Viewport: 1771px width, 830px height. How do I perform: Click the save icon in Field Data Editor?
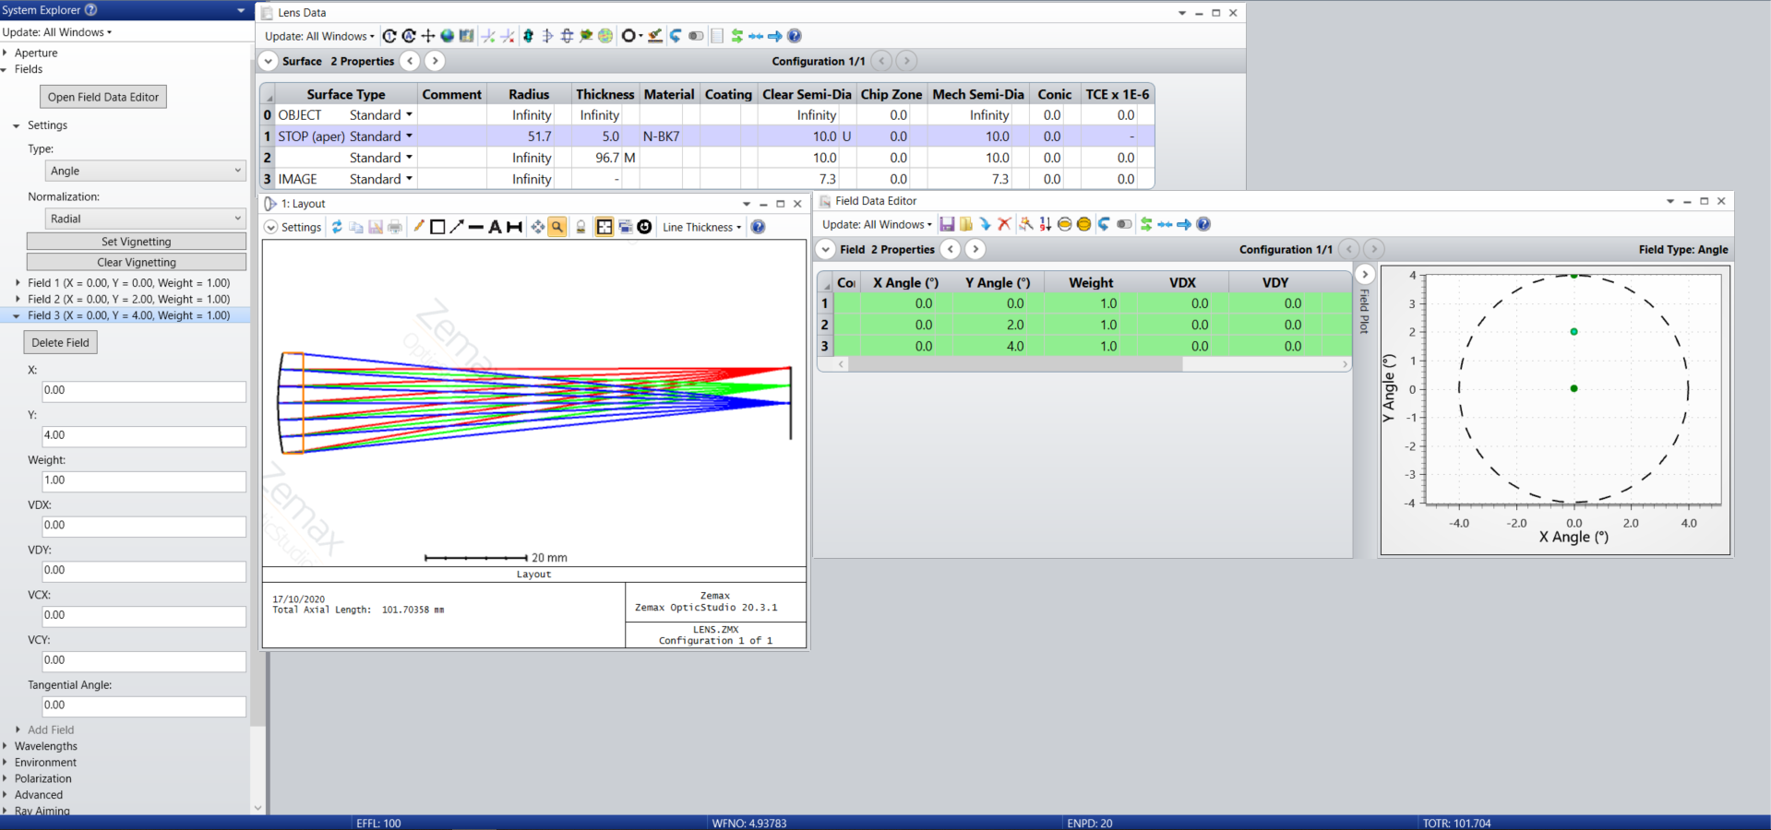pos(947,224)
